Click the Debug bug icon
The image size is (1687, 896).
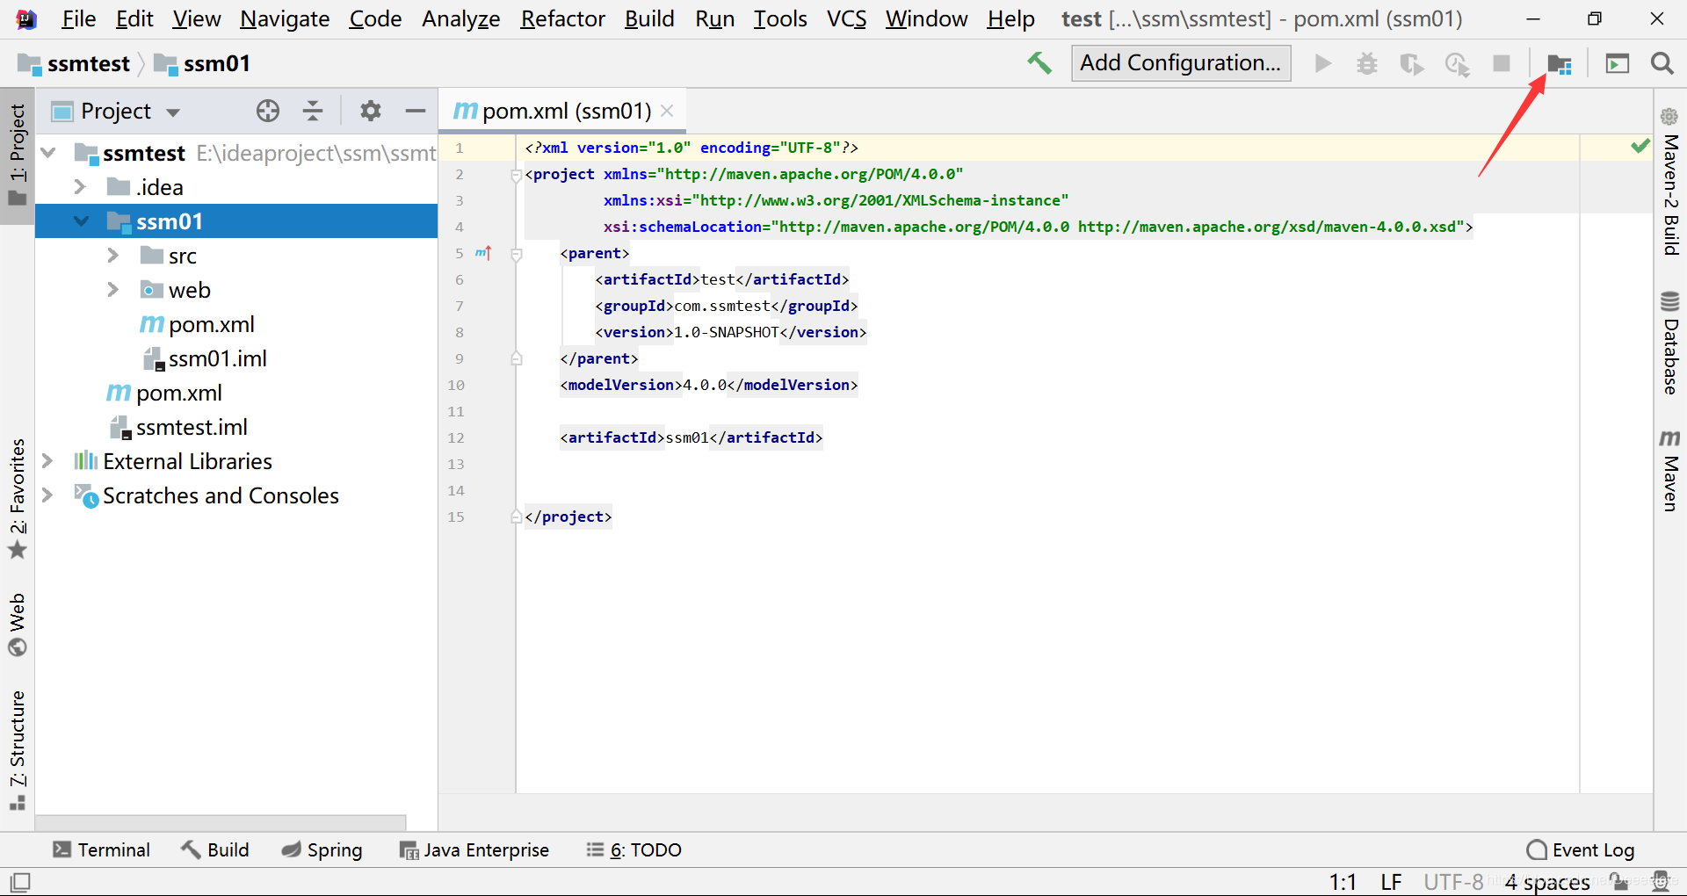pos(1366,63)
